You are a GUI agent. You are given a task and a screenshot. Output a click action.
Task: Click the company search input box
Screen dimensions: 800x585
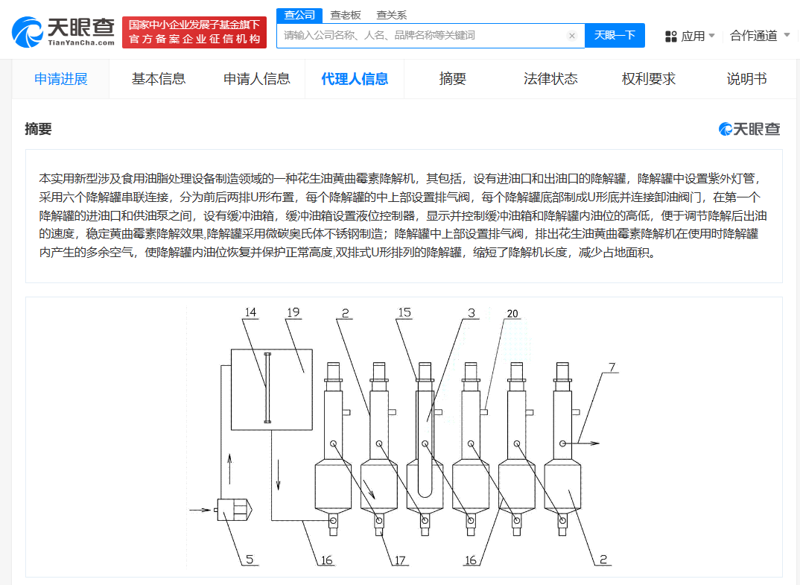point(425,35)
